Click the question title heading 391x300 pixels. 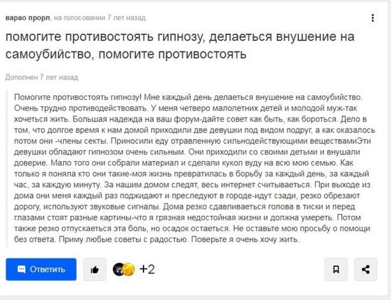pos(179,46)
